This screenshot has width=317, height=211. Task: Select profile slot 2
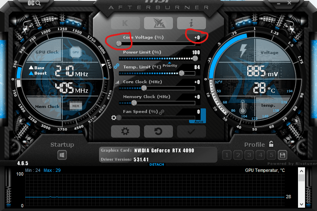[238, 155]
